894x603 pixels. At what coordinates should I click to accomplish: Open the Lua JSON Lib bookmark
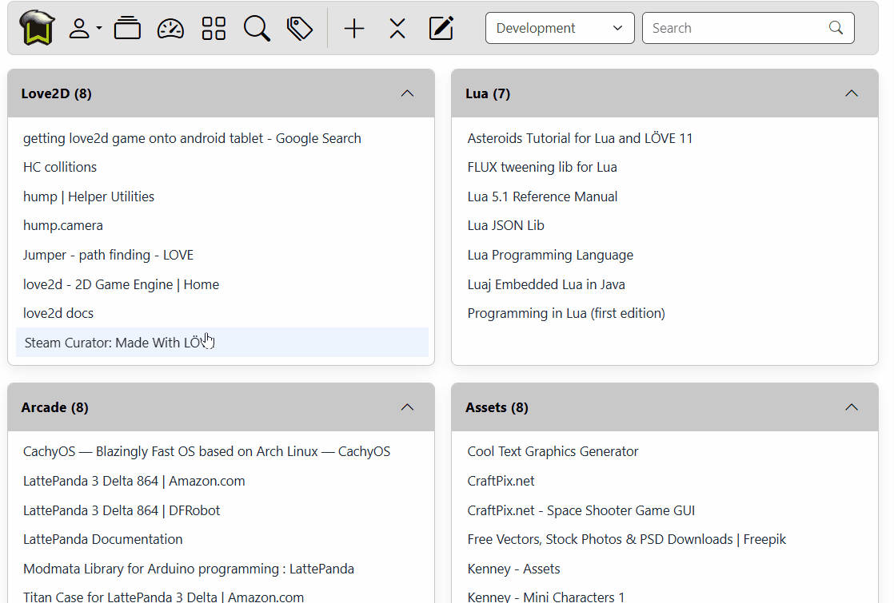point(505,225)
